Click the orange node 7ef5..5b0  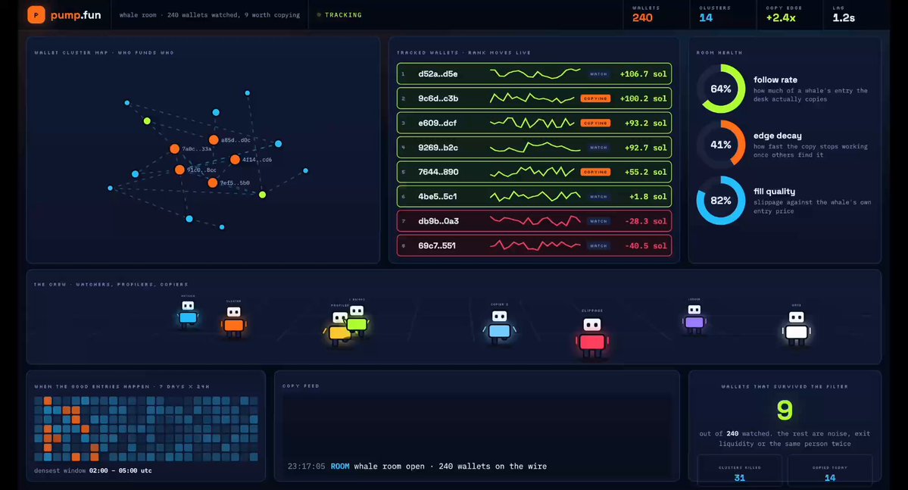click(213, 183)
